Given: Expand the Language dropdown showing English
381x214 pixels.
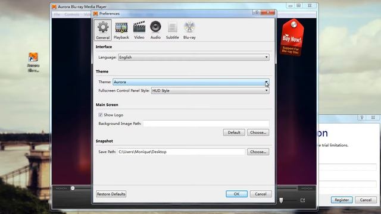Looking at the screenshot, I should pos(193,57).
